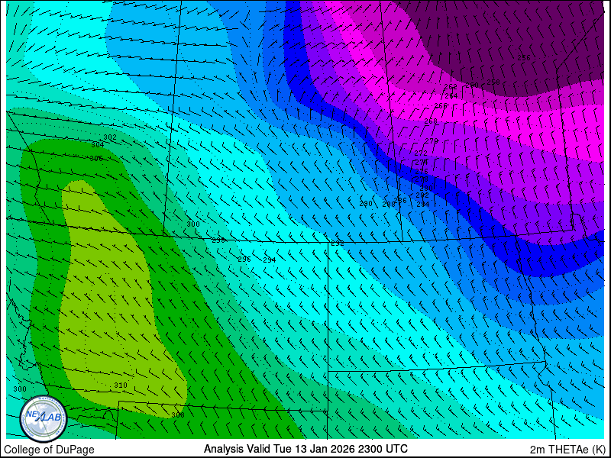The width and height of the screenshot is (611, 458).
Task: Select the 268 contour label
Action: [431, 121]
